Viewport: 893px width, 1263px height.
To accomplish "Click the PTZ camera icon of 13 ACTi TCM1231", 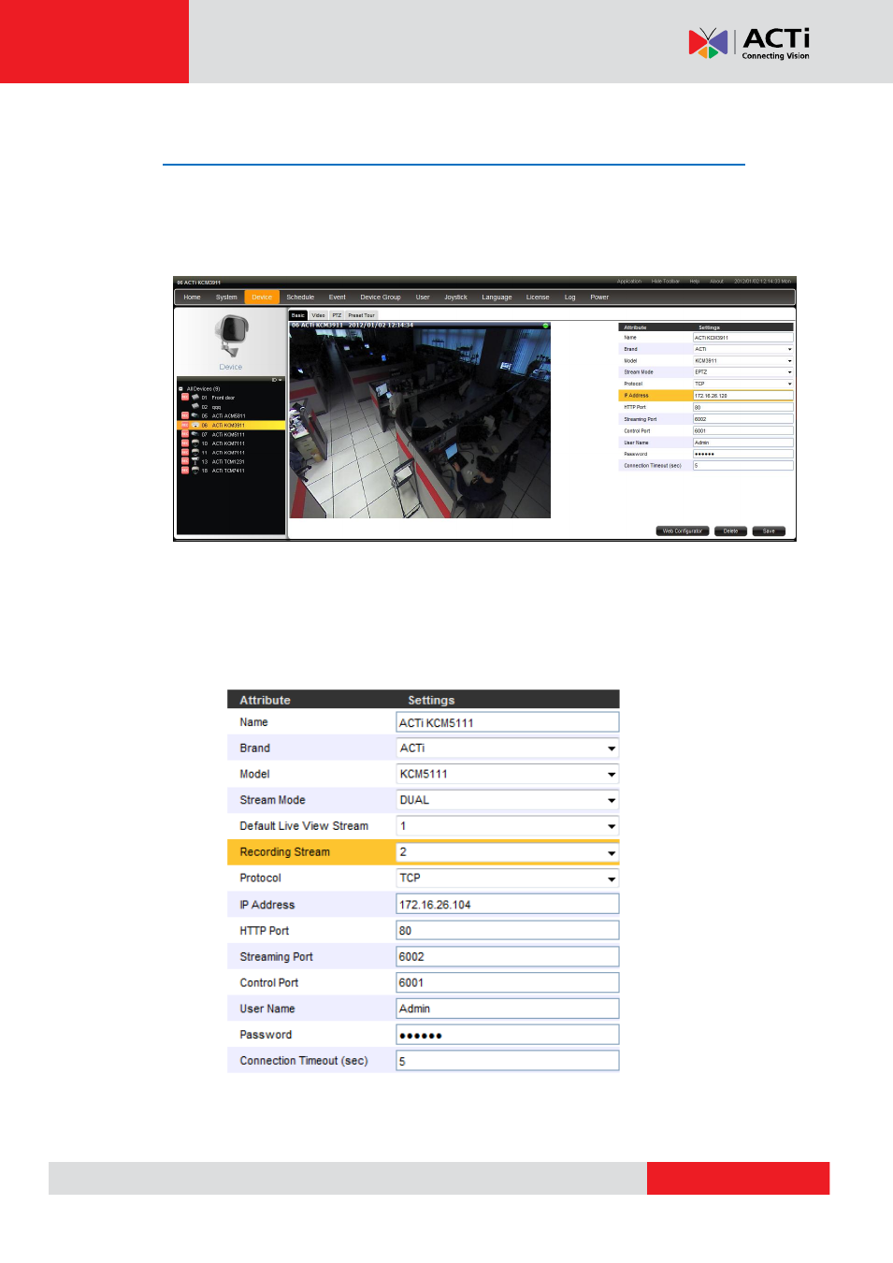I will 194,461.
